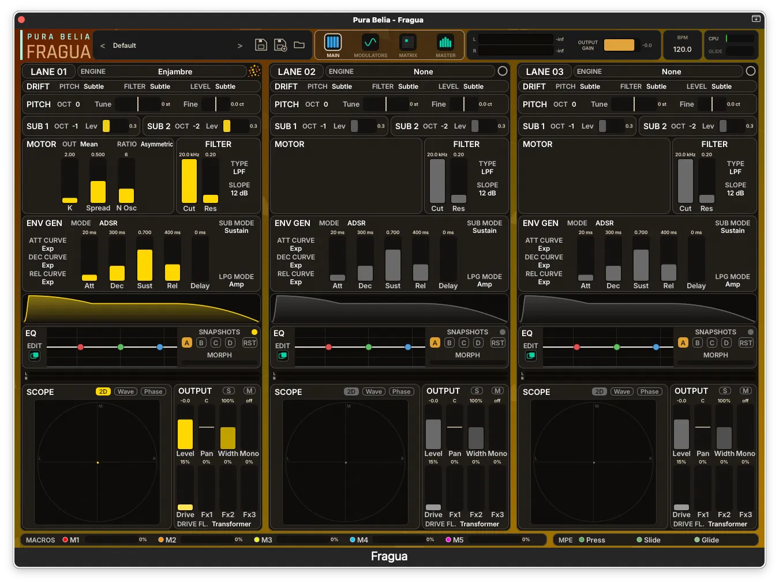The width and height of the screenshot is (779, 584).
Task: Click the save-as preset icon
Action: [x=280, y=45]
